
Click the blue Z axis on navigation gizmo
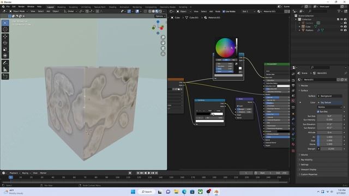[x=158, y=22]
